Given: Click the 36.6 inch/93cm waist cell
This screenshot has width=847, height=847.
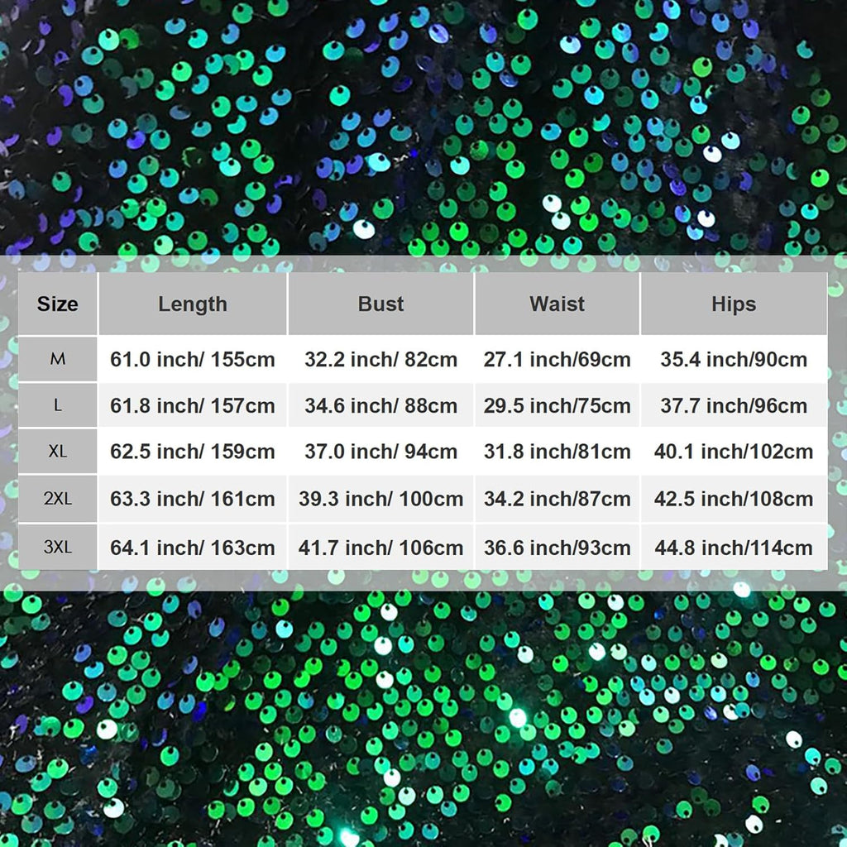Looking at the screenshot, I should point(557,547).
